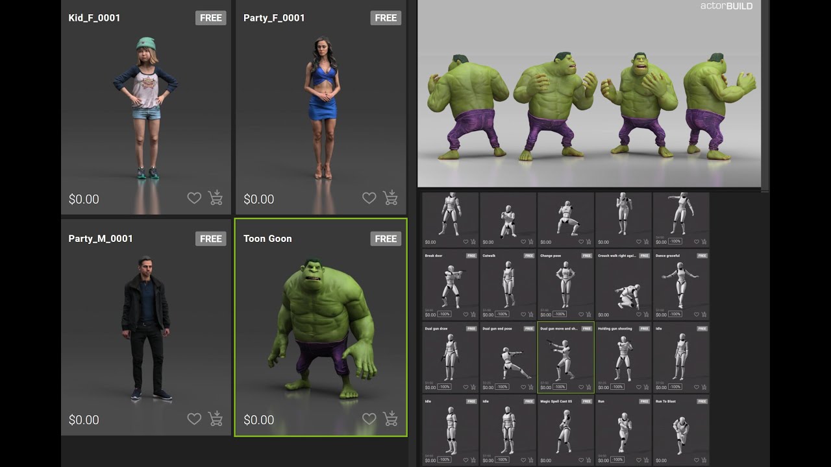Select the Dance graceful motion thumbnail

point(681,284)
